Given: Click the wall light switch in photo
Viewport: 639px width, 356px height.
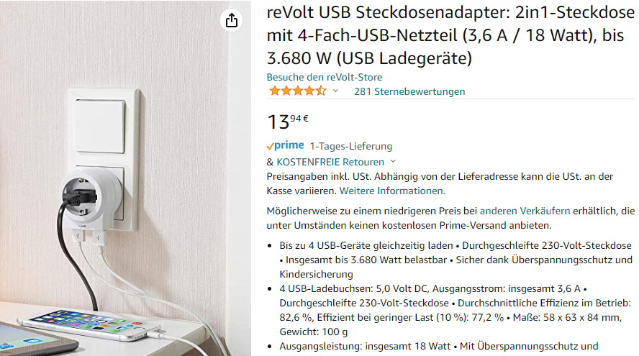Looking at the screenshot, I should pos(101,127).
